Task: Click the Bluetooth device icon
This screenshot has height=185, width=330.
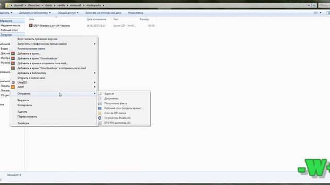Action: 100,118
